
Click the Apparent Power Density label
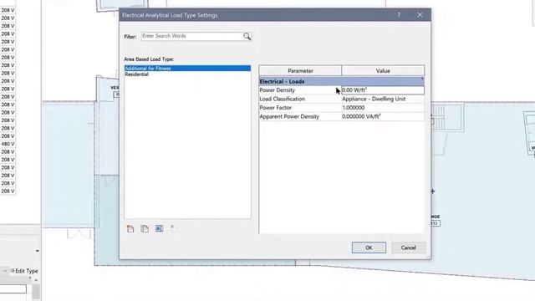[x=289, y=117]
